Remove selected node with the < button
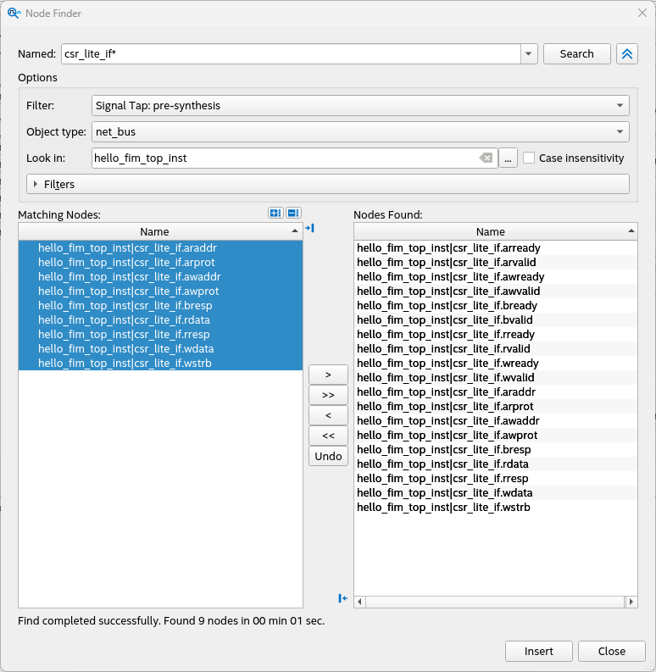The width and height of the screenshot is (656, 672). coord(328,415)
